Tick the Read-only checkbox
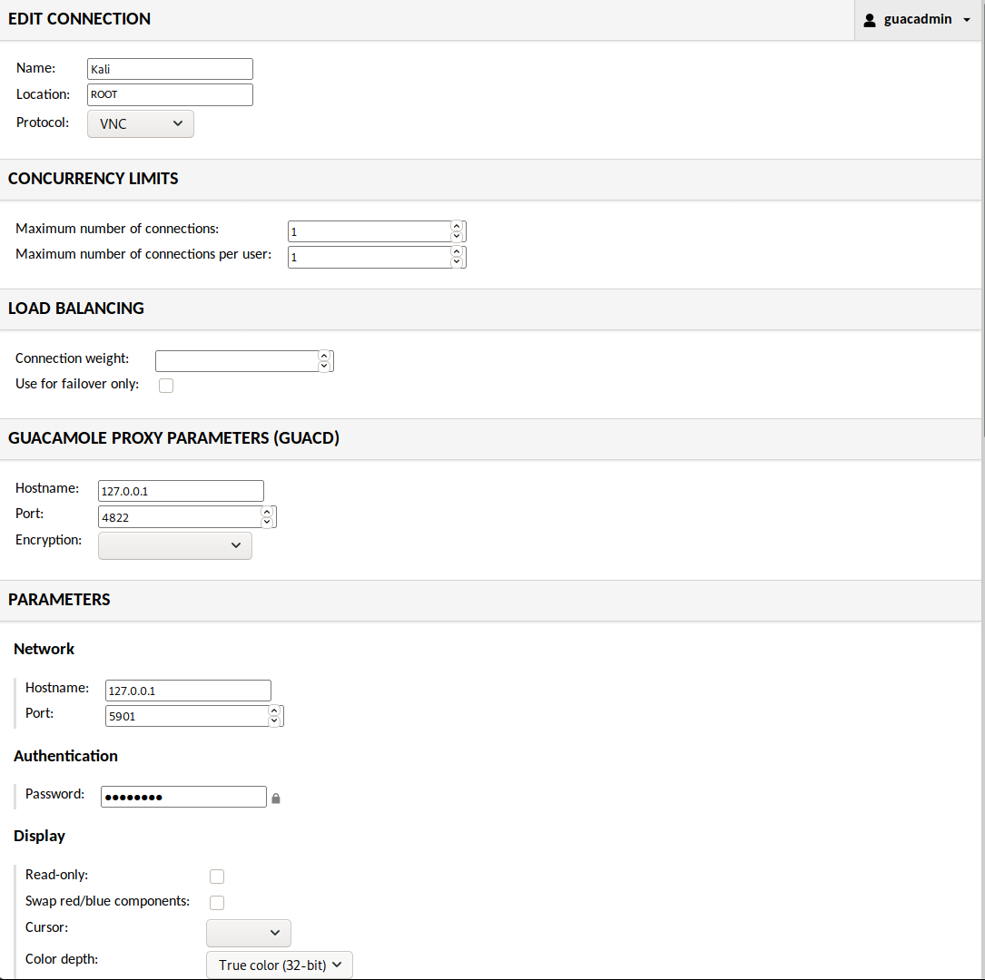Screen dimensions: 985x980 [217, 877]
